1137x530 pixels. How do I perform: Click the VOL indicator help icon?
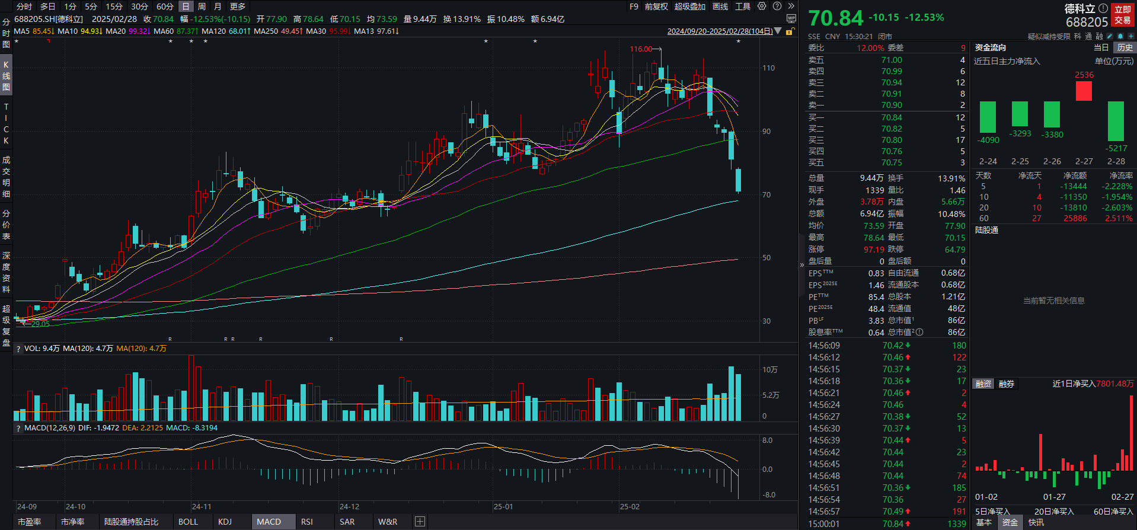(18, 349)
